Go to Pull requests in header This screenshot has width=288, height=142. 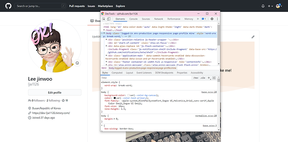(77, 6)
